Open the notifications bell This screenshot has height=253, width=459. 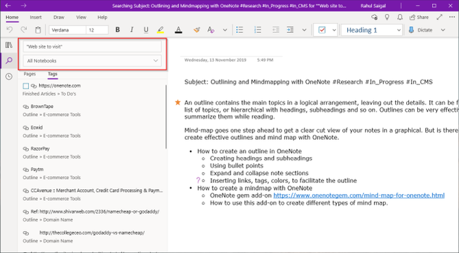(x=400, y=17)
